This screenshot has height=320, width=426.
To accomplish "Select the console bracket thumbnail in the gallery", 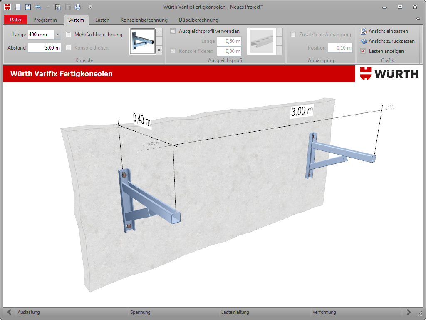I will tap(143, 41).
